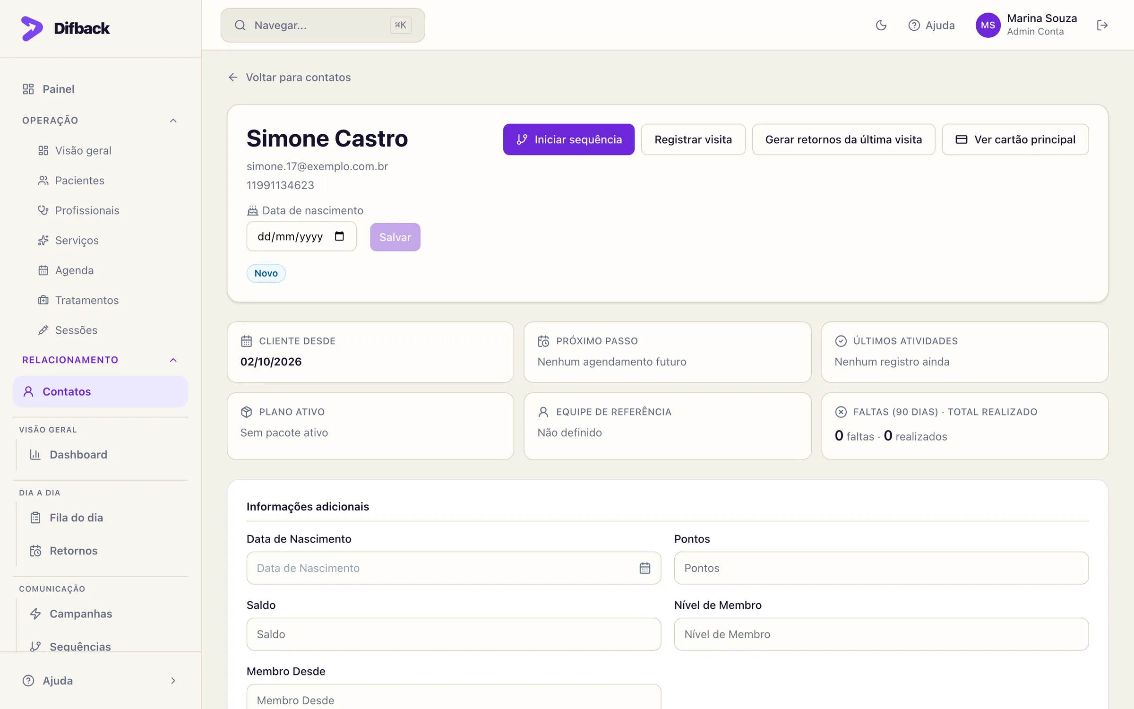Go back via Voltar para contatos
This screenshot has height=709, width=1134.
click(x=298, y=77)
